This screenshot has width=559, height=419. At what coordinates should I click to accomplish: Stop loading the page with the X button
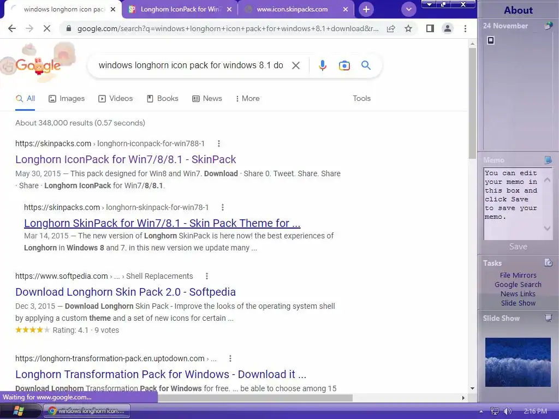[47, 28]
